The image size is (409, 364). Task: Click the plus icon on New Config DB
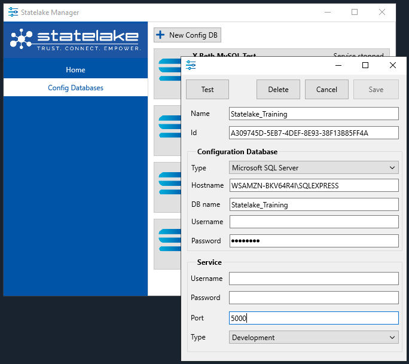(x=160, y=35)
